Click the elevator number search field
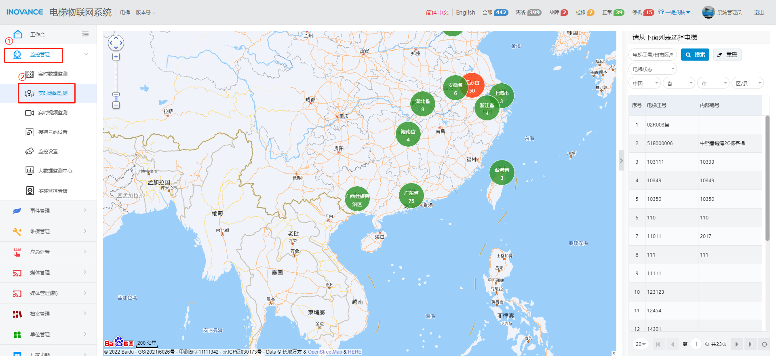This screenshot has height=356, width=776. tap(652, 55)
